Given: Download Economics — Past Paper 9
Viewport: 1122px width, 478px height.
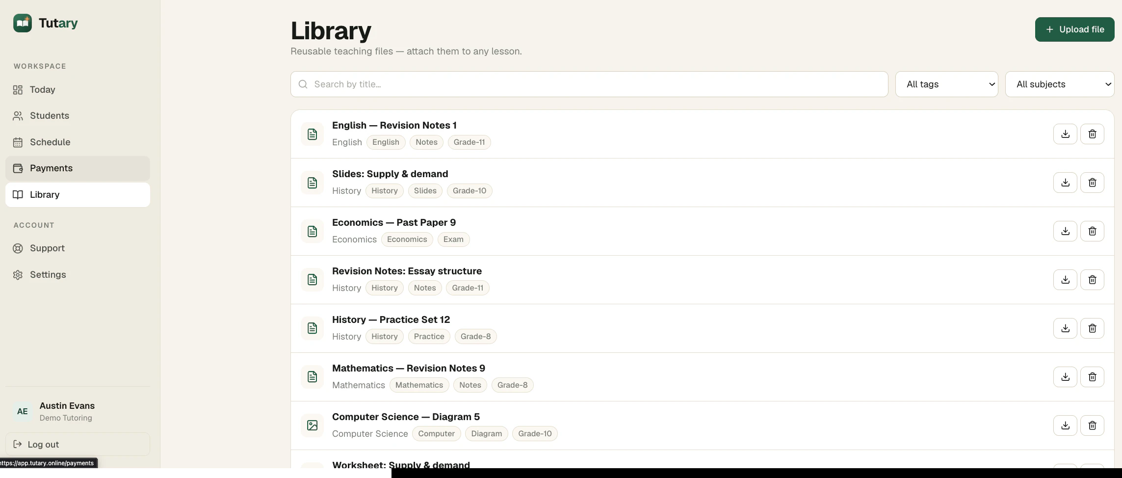Looking at the screenshot, I should tap(1065, 231).
